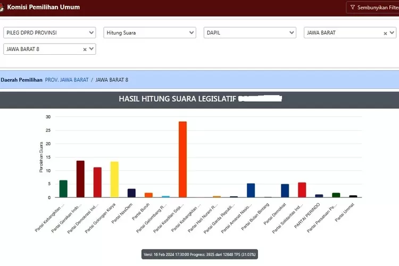399x266 pixels.
Task: Click the Partai Keadilan Seja... axis label
Action: 169,218
